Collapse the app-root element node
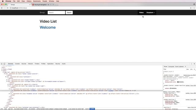 pos(3,72)
